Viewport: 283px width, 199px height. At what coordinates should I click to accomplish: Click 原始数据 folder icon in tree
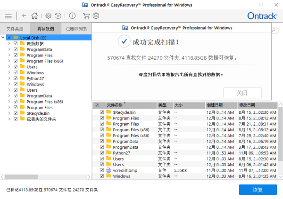22,43
